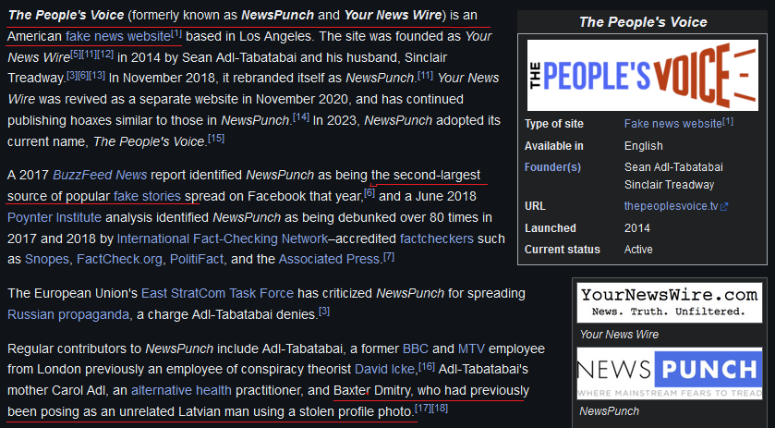Image resolution: width=775 pixels, height=428 pixels.
Task: Click the factcheckers link
Action: coord(437,239)
